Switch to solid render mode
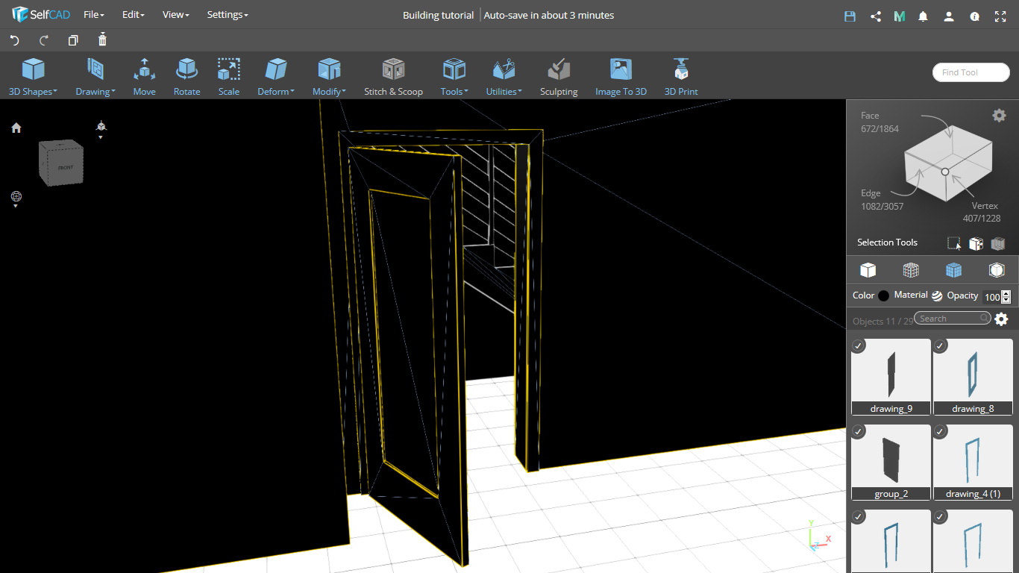Viewport: 1019px width, 573px height. (868, 270)
